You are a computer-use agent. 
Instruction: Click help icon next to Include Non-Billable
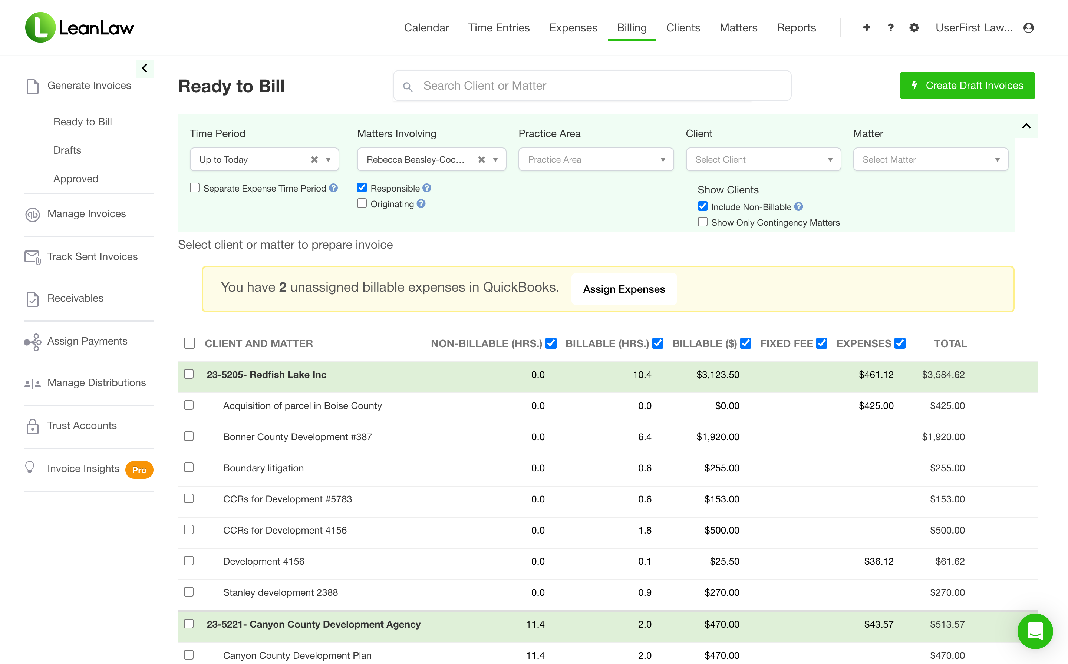pyautogui.click(x=798, y=206)
